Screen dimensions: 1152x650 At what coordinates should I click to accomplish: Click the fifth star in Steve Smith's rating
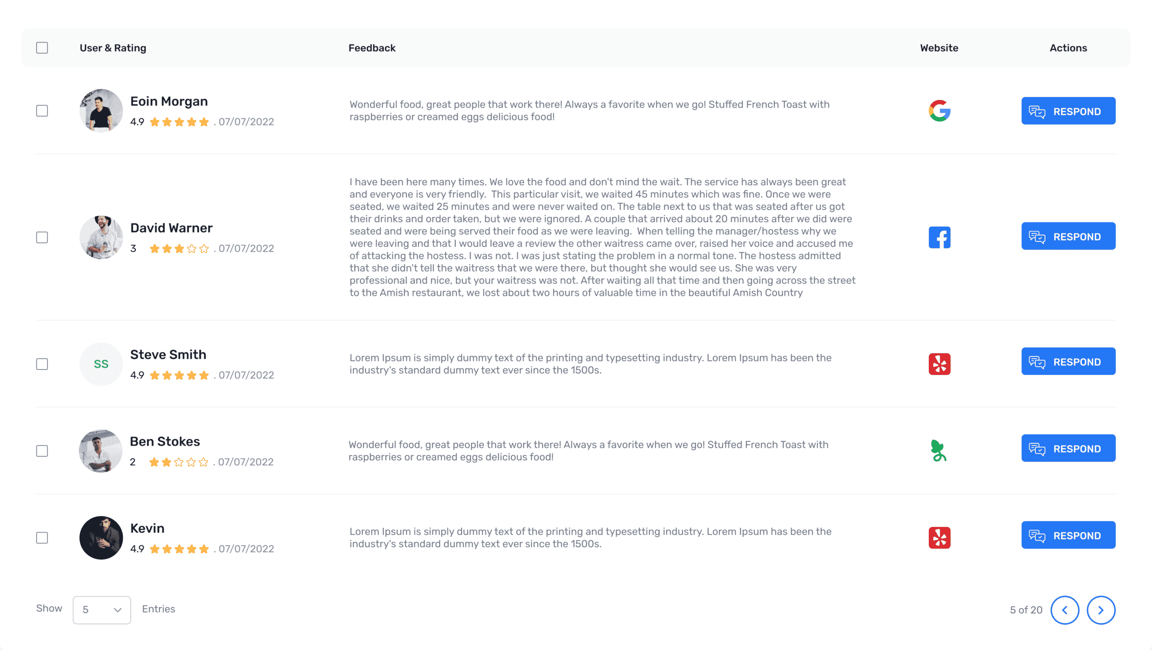click(x=205, y=374)
